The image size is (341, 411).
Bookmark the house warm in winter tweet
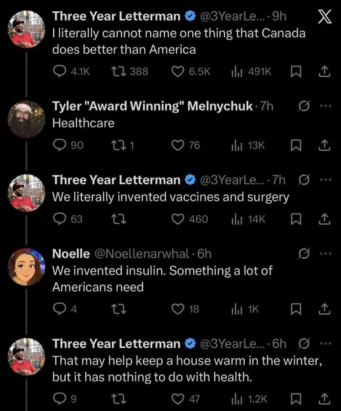(295, 400)
